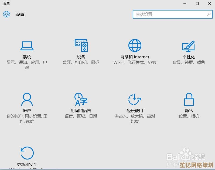This screenshot has width=215, height=170.
Task: Focus the 查找设置 search field
Action: coord(170,15)
